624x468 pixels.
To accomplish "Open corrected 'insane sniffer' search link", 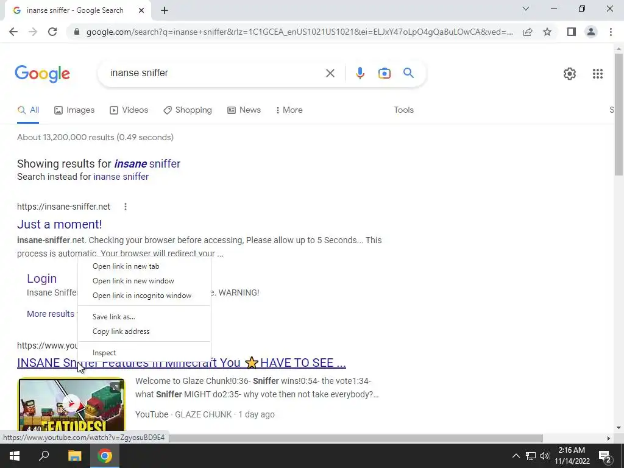I will tap(147, 163).
